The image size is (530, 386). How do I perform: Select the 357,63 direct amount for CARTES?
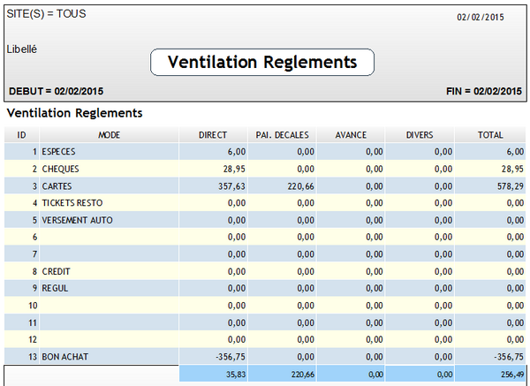point(231,186)
